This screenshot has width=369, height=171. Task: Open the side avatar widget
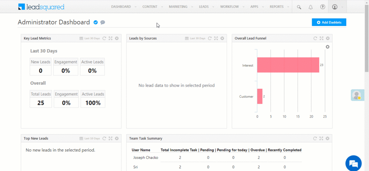click(356, 95)
